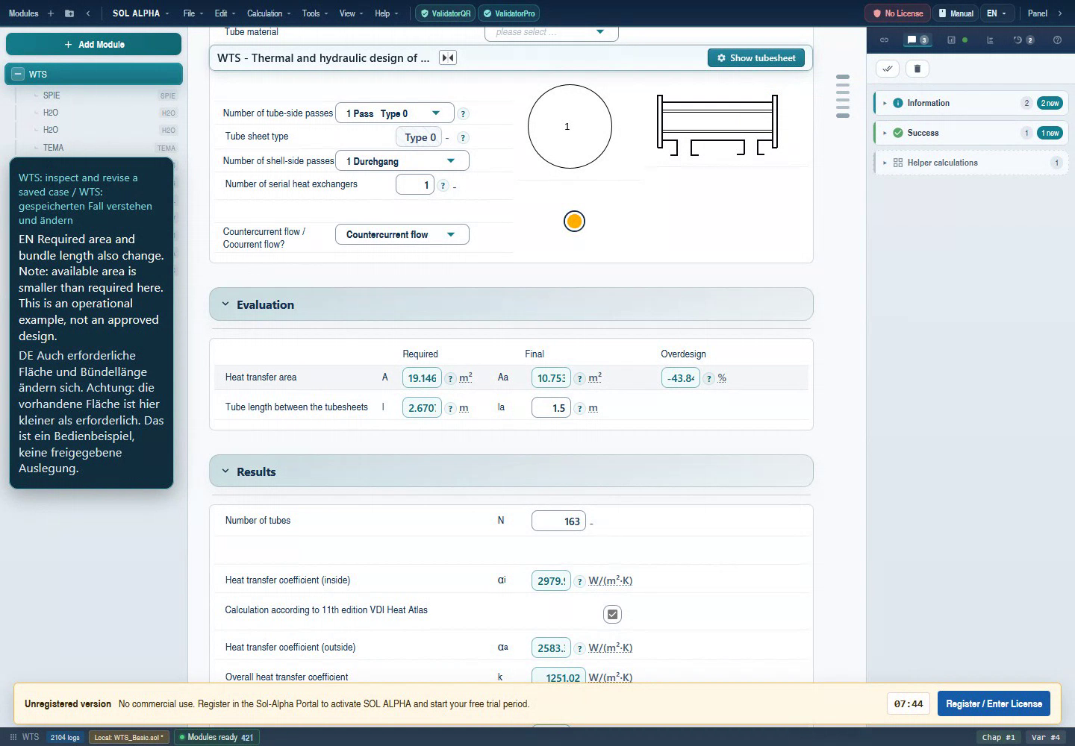The width and height of the screenshot is (1075, 746).
Task: Click the orange status indicator circle
Action: pyautogui.click(x=574, y=222)
